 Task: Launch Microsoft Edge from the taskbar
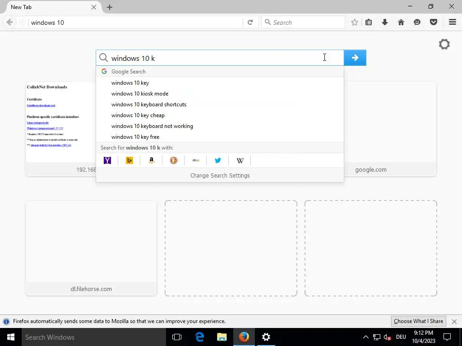(x=199, y=337)
